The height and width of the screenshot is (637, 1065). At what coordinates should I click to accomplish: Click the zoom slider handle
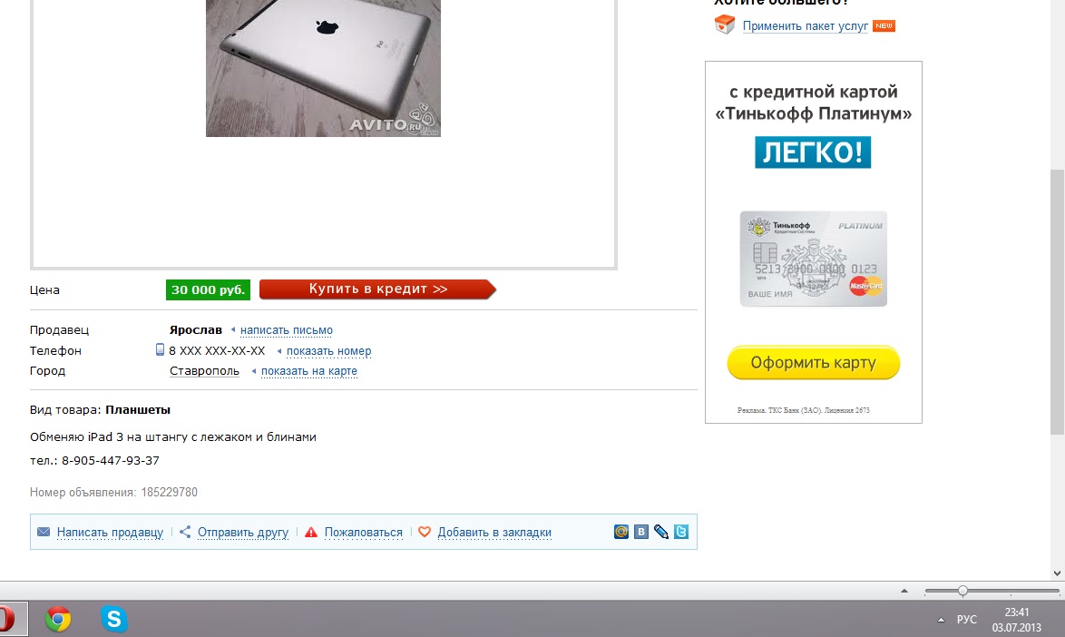tap(962, 591)
